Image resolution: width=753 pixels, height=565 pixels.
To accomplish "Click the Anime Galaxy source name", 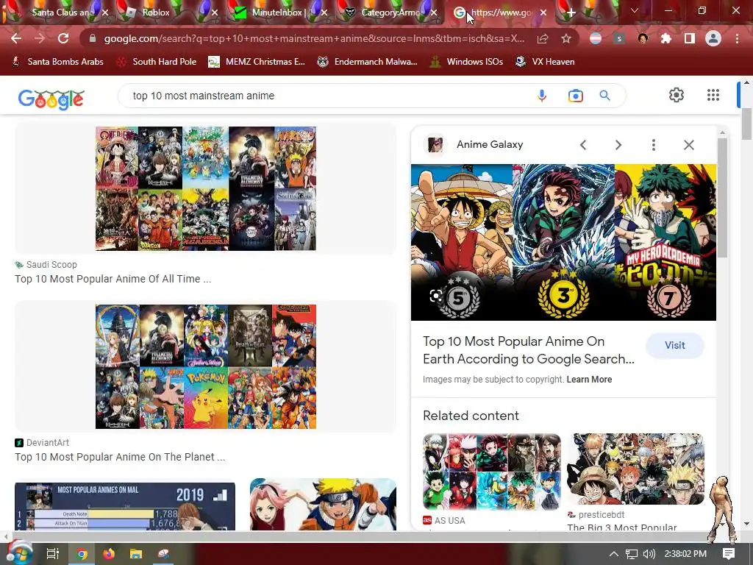I will (490, 144).
